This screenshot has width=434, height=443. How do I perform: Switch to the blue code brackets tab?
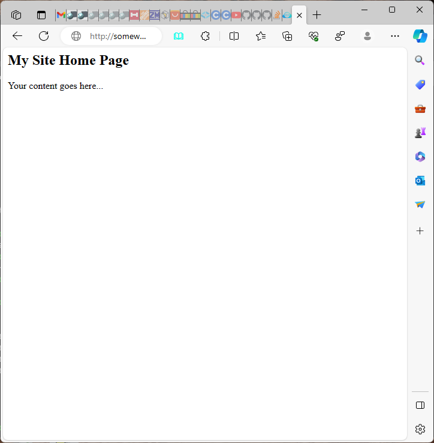[x=206, y=15]
